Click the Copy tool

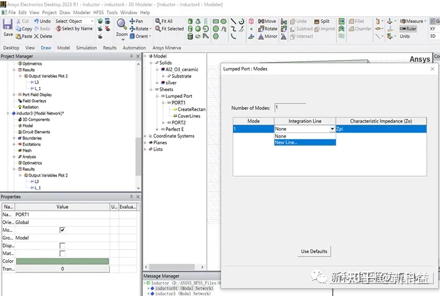[x=24, y=29]
